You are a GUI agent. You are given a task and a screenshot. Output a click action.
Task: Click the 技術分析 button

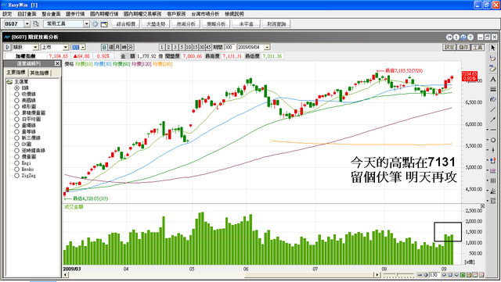pyautogui.click(x=186, y=24)
